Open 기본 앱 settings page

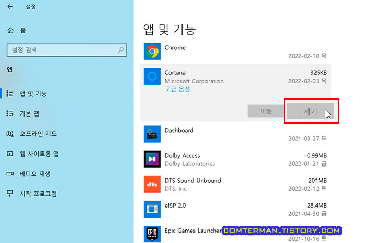point(29,113)
